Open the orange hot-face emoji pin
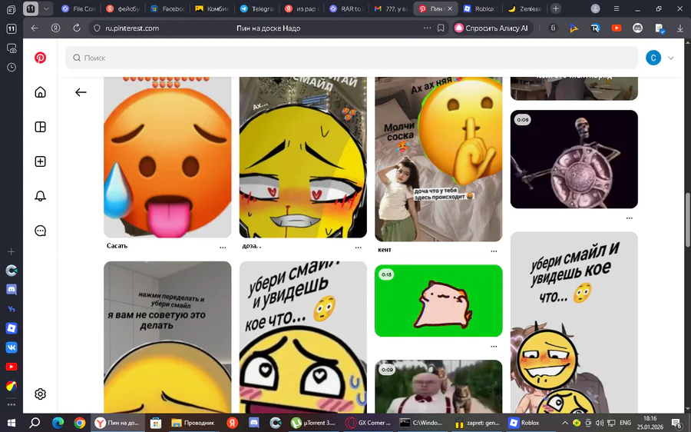This screenshot has width=691, height=432. 167,157
